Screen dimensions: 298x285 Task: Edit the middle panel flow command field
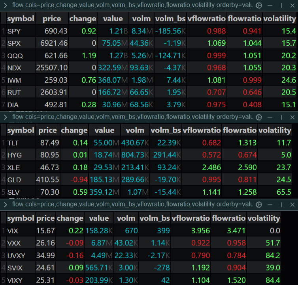(x=132, y=117)
